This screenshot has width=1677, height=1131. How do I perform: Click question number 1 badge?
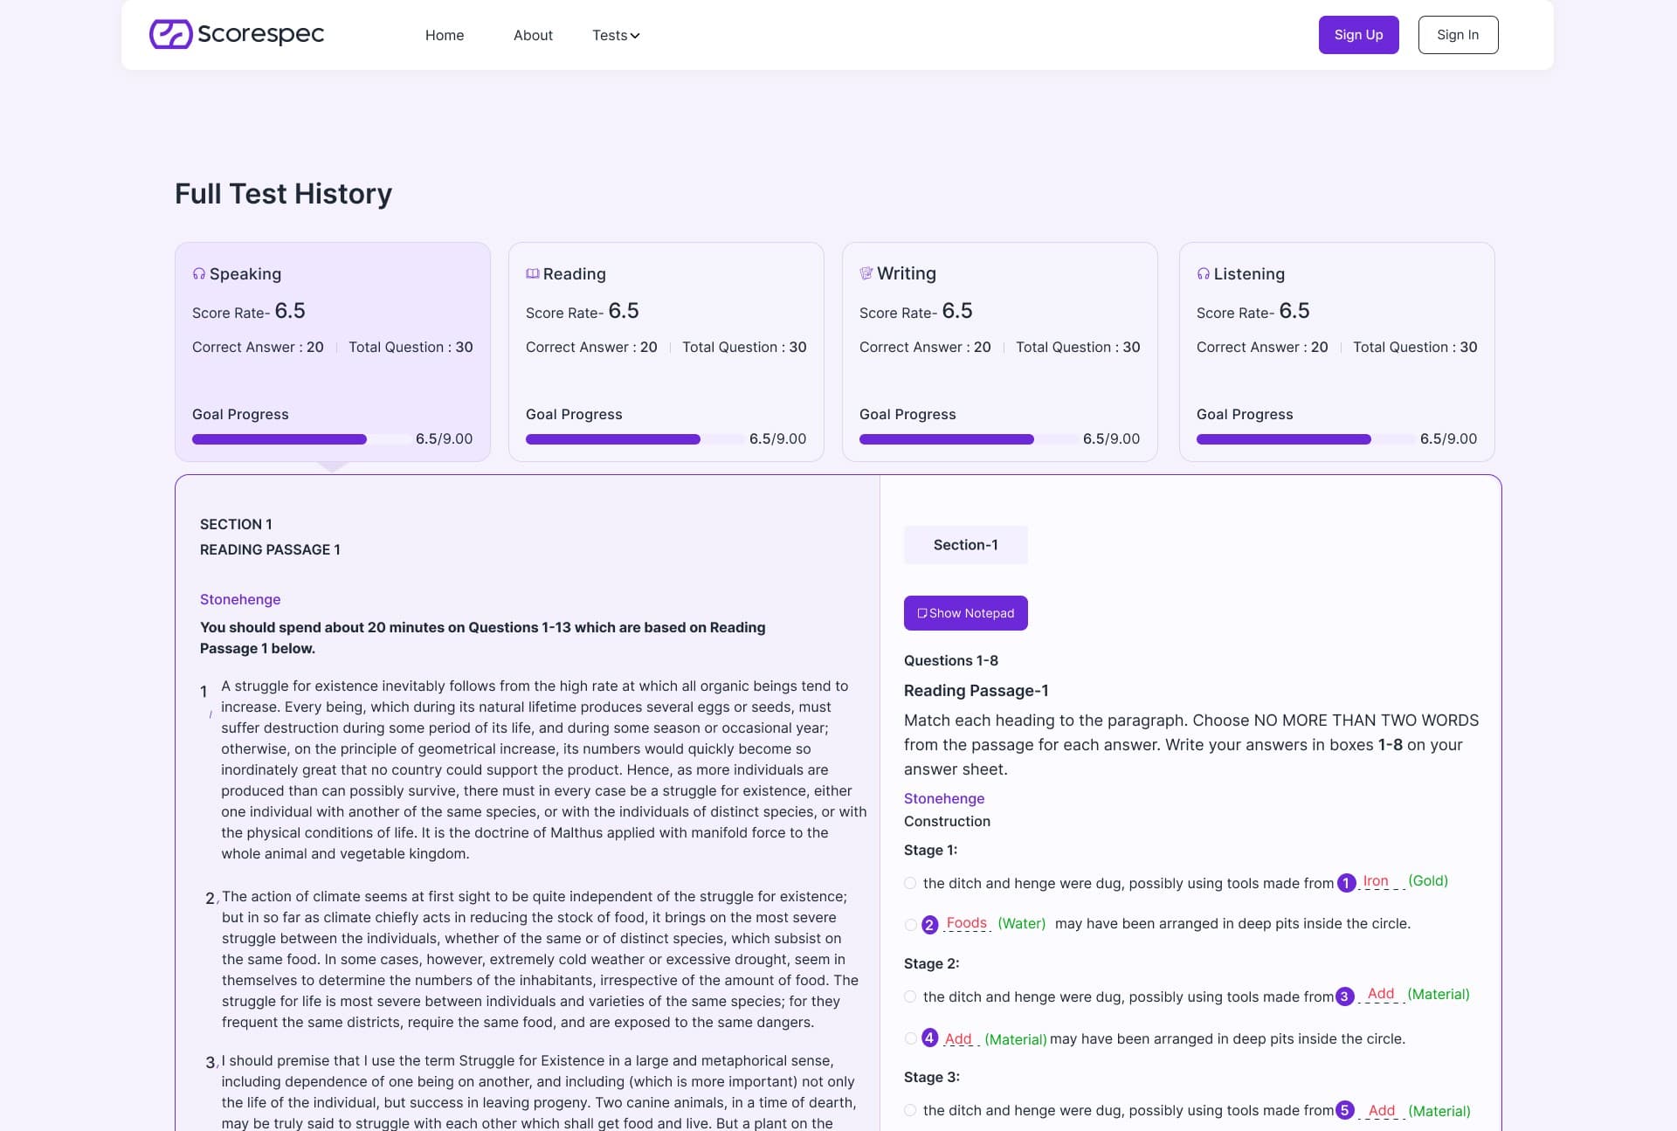pos(1346,883)
